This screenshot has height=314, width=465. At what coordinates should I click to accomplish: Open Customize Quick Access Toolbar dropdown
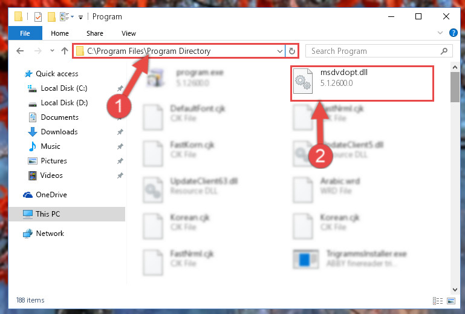coord(80,18)
